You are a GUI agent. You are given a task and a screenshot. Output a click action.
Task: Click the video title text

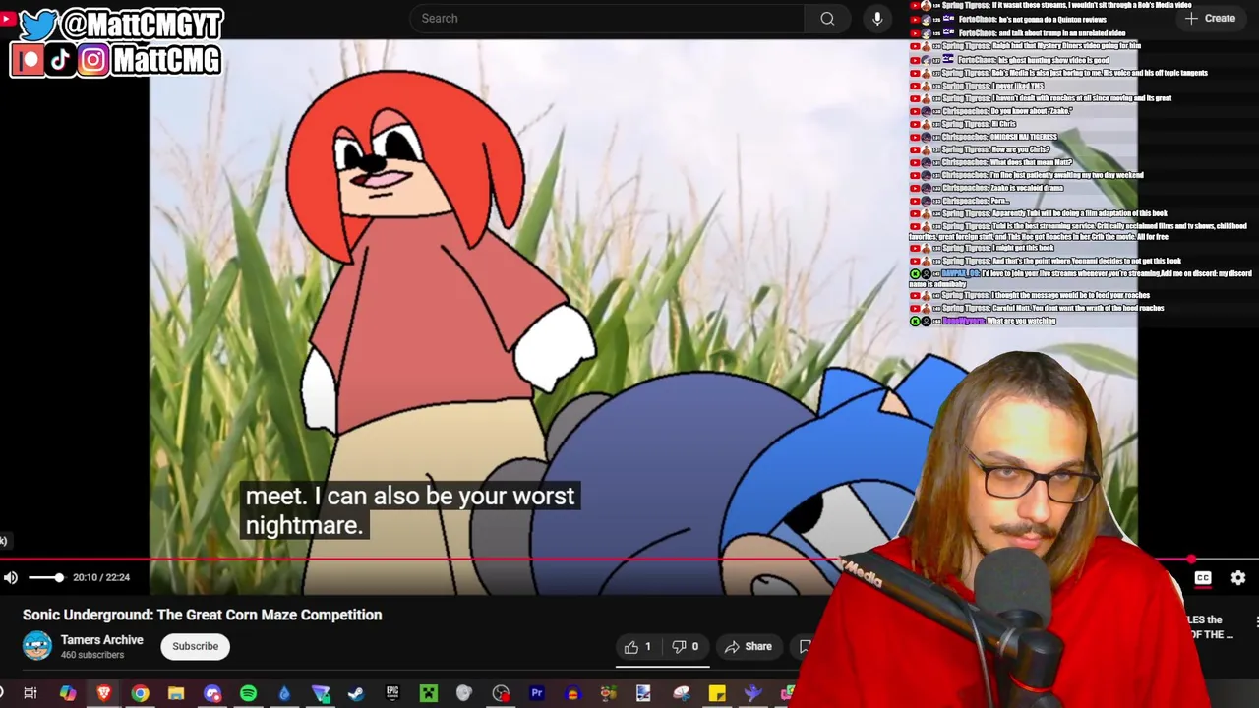[x=203, y=615]
